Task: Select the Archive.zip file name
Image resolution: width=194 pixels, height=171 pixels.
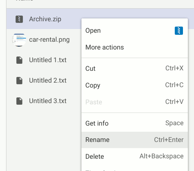Action: (x=45, y=19)
